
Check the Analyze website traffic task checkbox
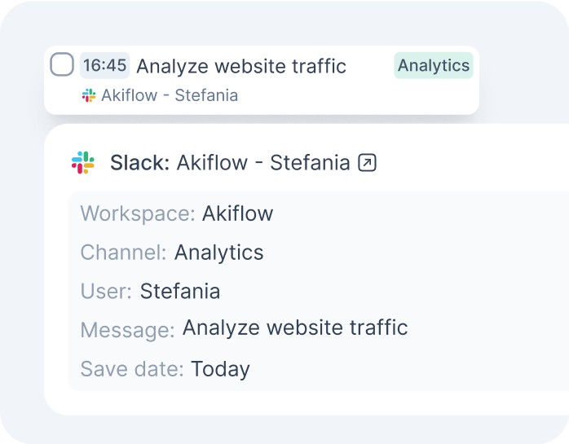click(62, 64)
